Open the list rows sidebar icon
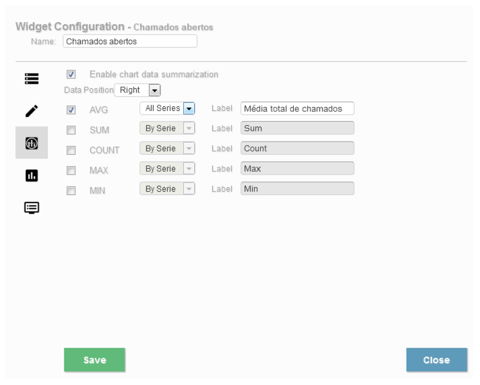Image resolution: width=480 pixels, height=385 pixels. tap(31, 79)
